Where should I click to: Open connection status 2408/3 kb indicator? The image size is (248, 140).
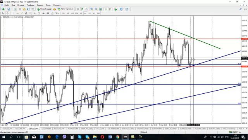coord(235,132)
